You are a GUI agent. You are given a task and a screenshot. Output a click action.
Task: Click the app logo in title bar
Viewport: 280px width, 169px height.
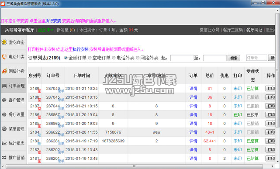3,4
